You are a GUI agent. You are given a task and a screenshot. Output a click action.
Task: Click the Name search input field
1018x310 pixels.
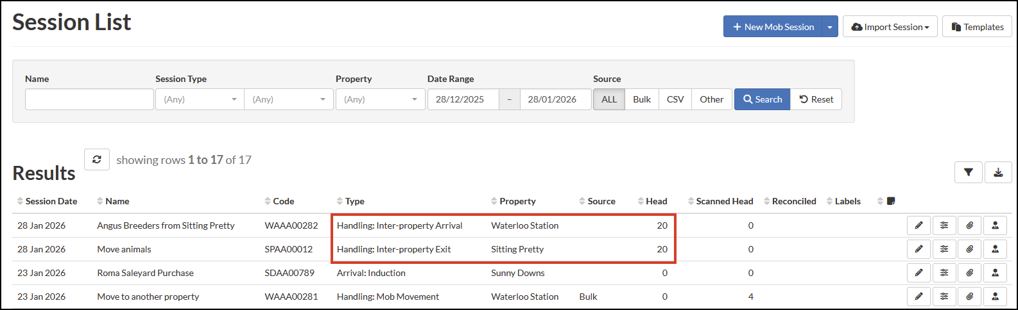pos(89,99)
